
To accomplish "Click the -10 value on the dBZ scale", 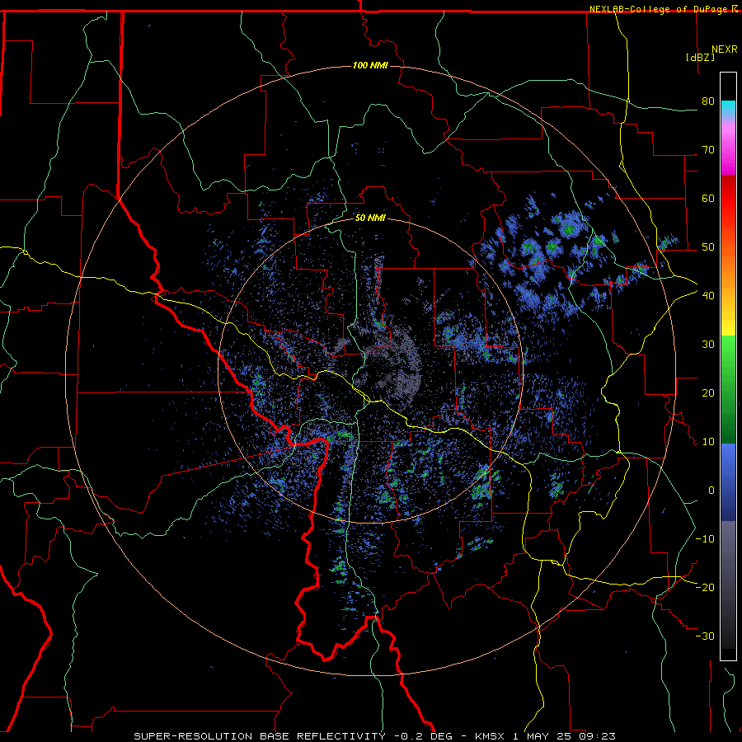I will pyautogui.click(x=705, y=538).
